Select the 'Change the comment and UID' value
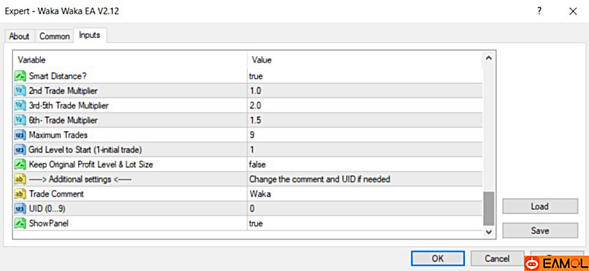Screen dimensions: 589x271 pos(320,179)
